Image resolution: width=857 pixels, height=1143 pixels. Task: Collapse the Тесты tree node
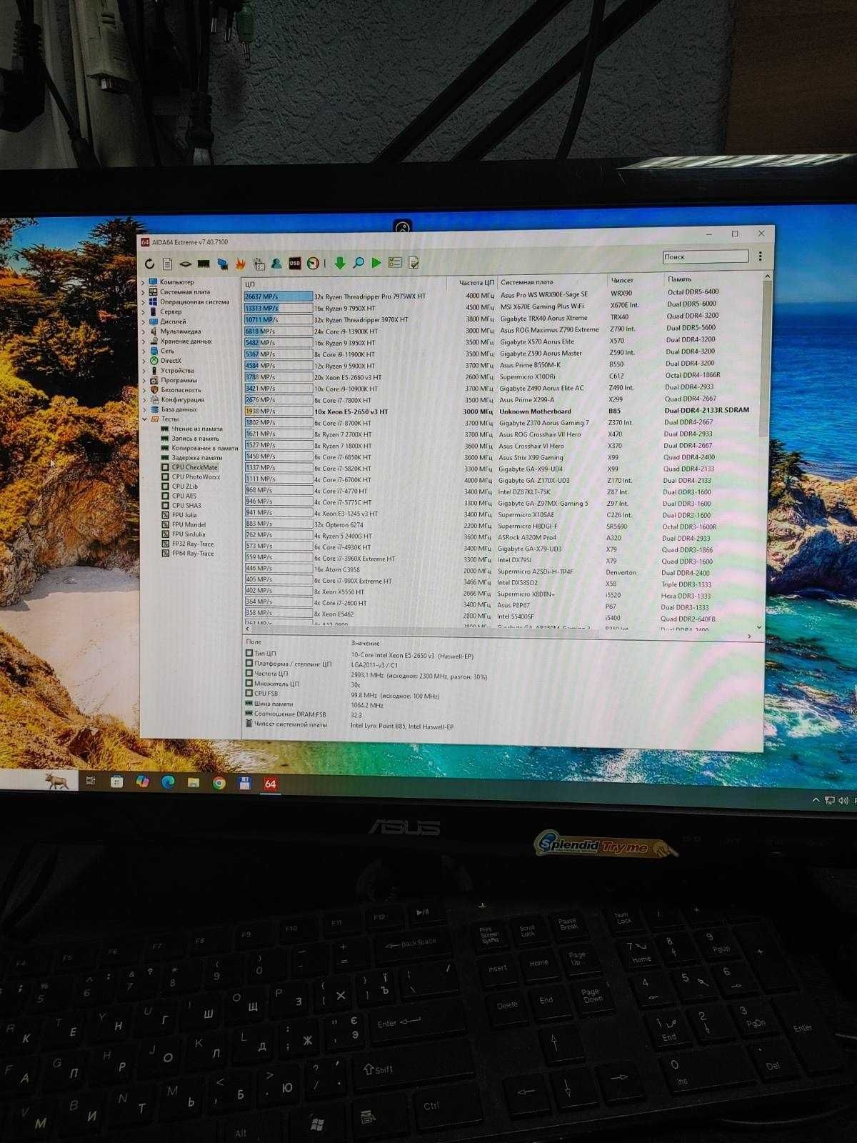(x=144, y=419)
